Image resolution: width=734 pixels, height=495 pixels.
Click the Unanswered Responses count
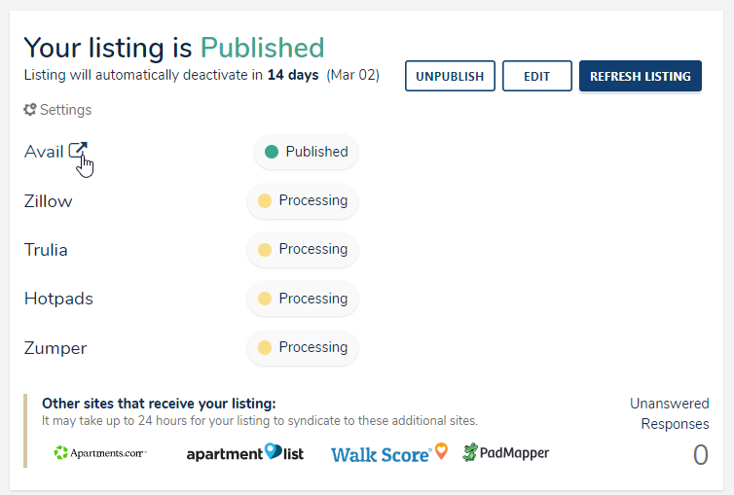pyautogui.click(x=700, y=455)
